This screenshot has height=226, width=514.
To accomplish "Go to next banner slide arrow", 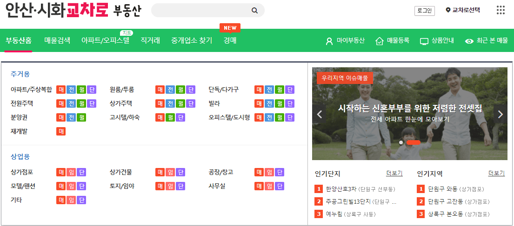I will click(500, 114).
